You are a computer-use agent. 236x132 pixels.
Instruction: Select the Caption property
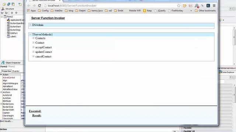(x=6, y=113)
